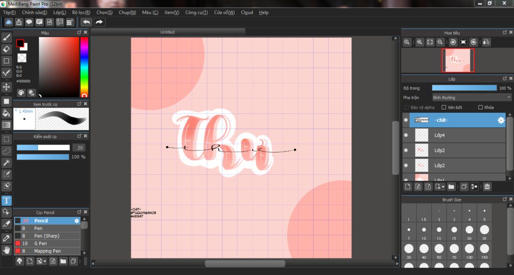Select the Bucket fill tool
514x275 pixels.
(6, 113)
